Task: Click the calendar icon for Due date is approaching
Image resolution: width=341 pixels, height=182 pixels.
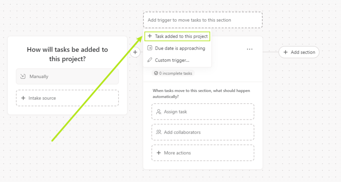Action: click(150, 48)
